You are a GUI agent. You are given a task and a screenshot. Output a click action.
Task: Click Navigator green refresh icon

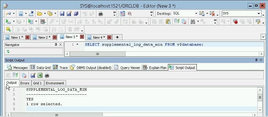point(8,51)
